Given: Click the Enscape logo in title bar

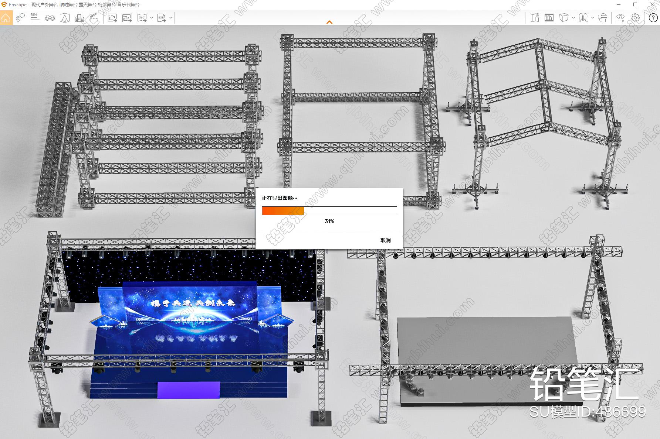Looking at the screenshot, I should [4, 4].
